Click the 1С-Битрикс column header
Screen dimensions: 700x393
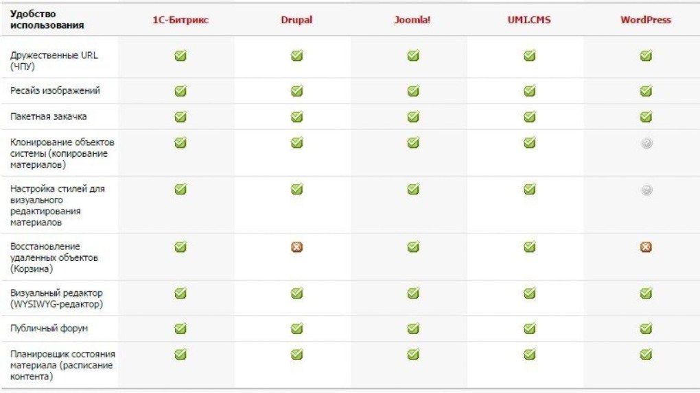pos(180,20)
